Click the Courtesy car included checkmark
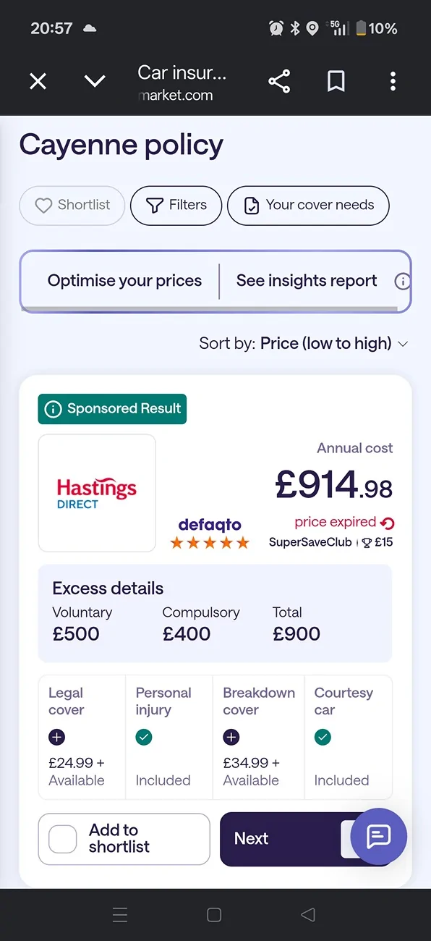 coord(323,737)
